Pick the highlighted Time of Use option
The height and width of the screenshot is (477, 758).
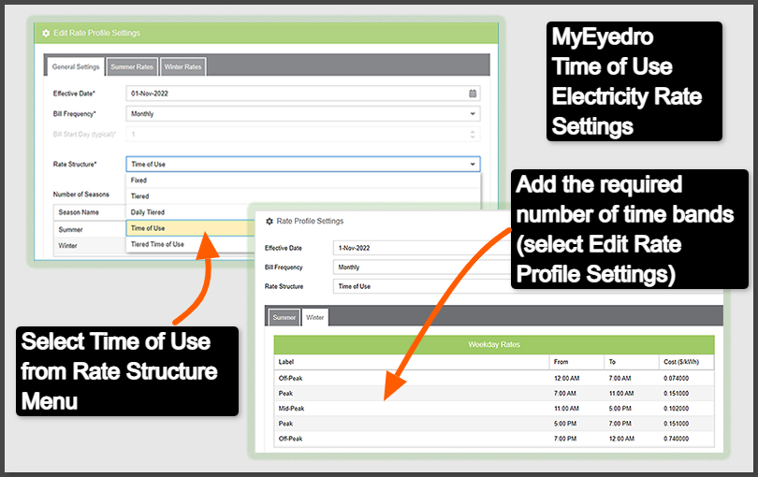[x=191, y=228]
